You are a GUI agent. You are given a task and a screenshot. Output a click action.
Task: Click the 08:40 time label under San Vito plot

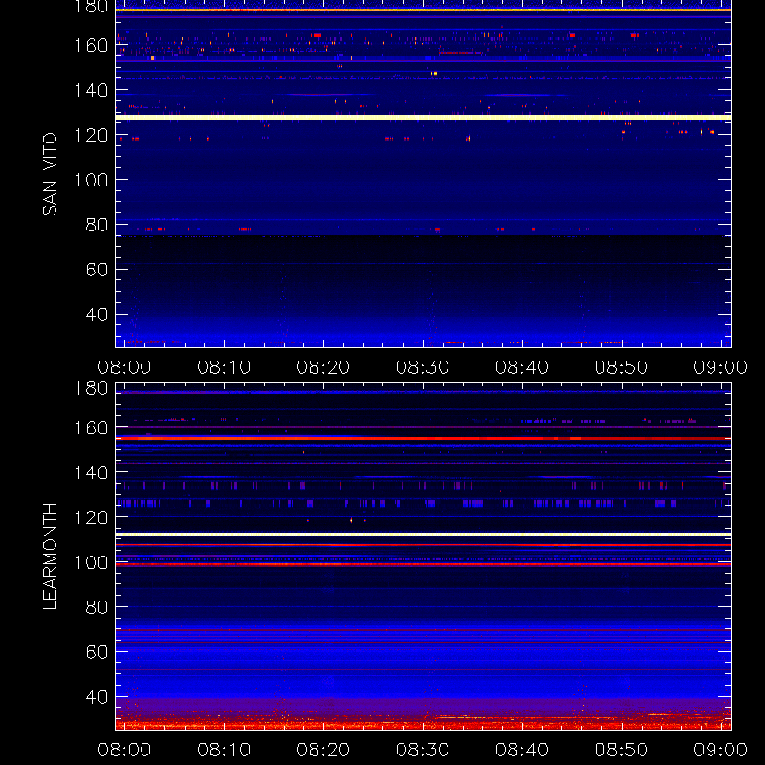[x=522, y=367]
